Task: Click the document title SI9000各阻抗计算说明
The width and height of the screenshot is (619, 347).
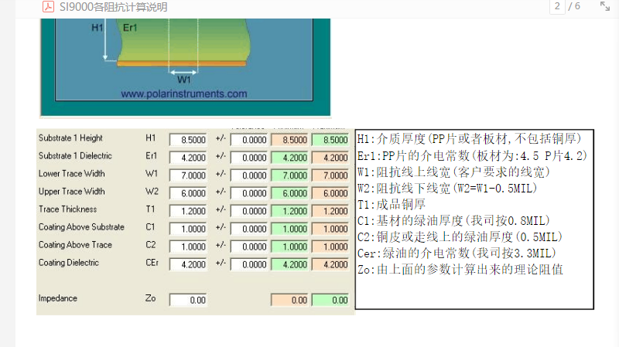Action: click(x=113, y=7)
